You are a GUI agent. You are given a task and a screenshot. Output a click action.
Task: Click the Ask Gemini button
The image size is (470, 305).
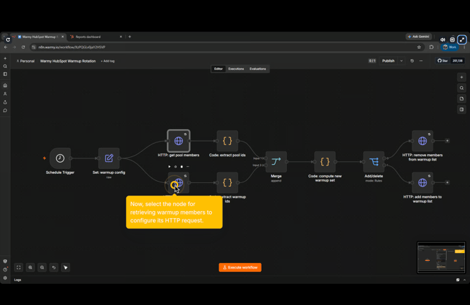click(x=419, y=36)
